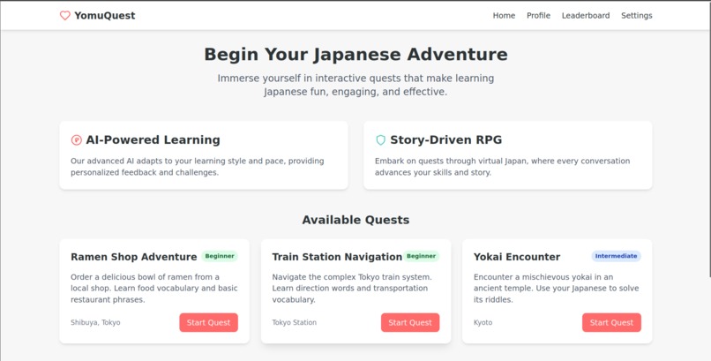The image size is (711, 361).
Task: Click the Tokyo Station location label
Action: [x=295, y=322]
